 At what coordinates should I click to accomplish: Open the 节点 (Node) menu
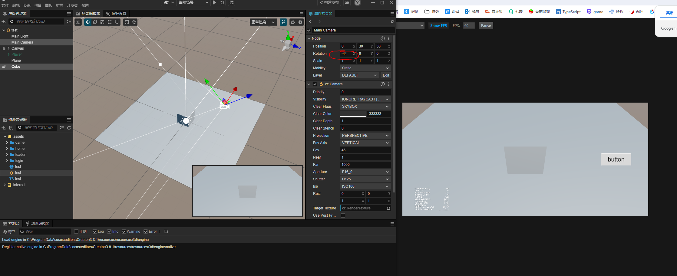pyautogui.click(x=27, y=5)
